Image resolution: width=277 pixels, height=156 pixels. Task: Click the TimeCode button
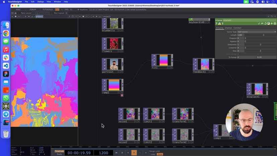coord(59,151)
